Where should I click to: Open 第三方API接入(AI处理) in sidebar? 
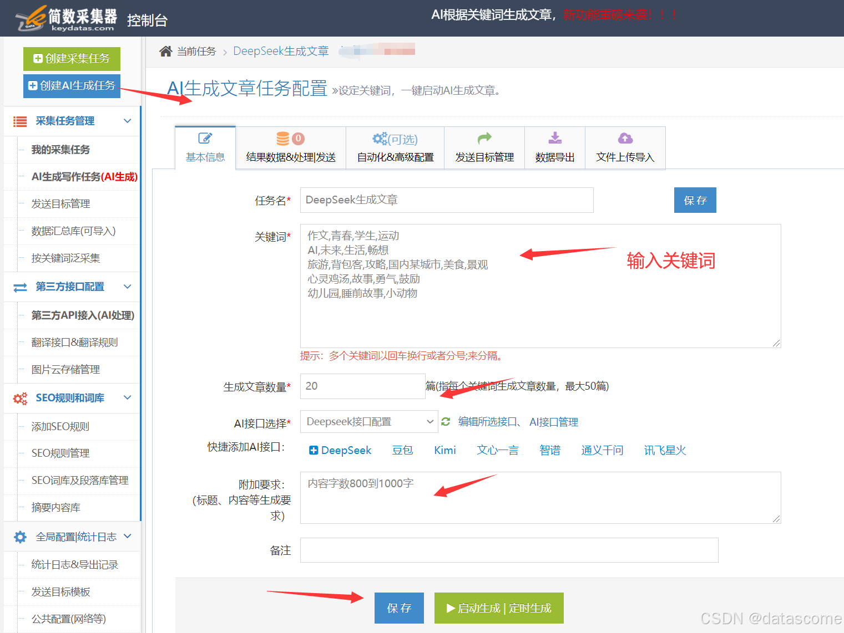pos(83,315)
